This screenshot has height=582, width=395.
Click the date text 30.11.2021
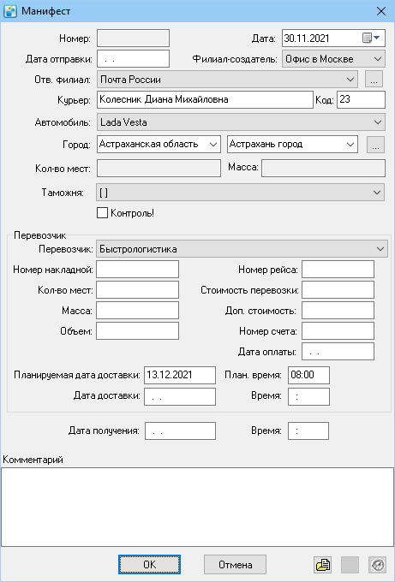pyautogui.click(x=307, y=39)
